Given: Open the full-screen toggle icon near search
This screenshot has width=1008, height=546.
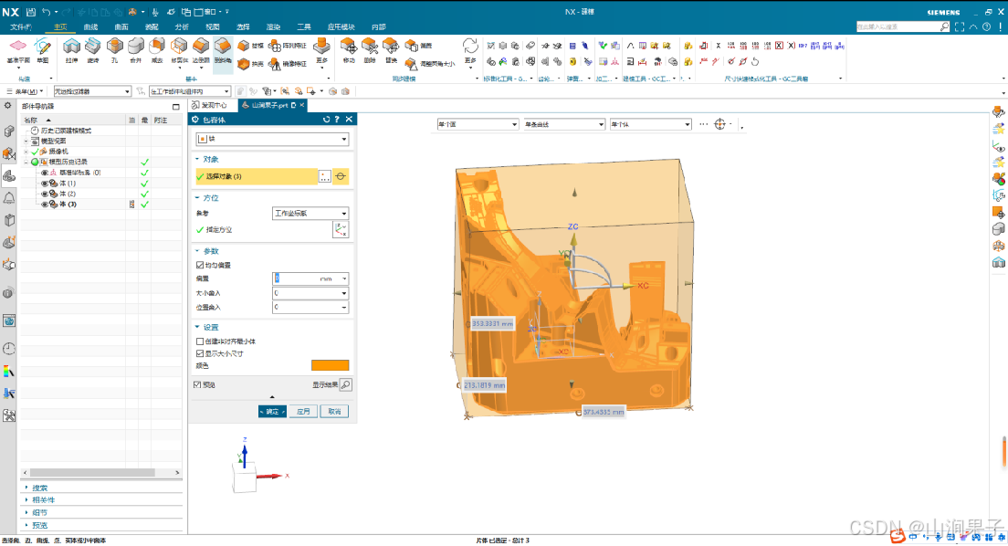Looking at the screenshot, I should [960, 26].
